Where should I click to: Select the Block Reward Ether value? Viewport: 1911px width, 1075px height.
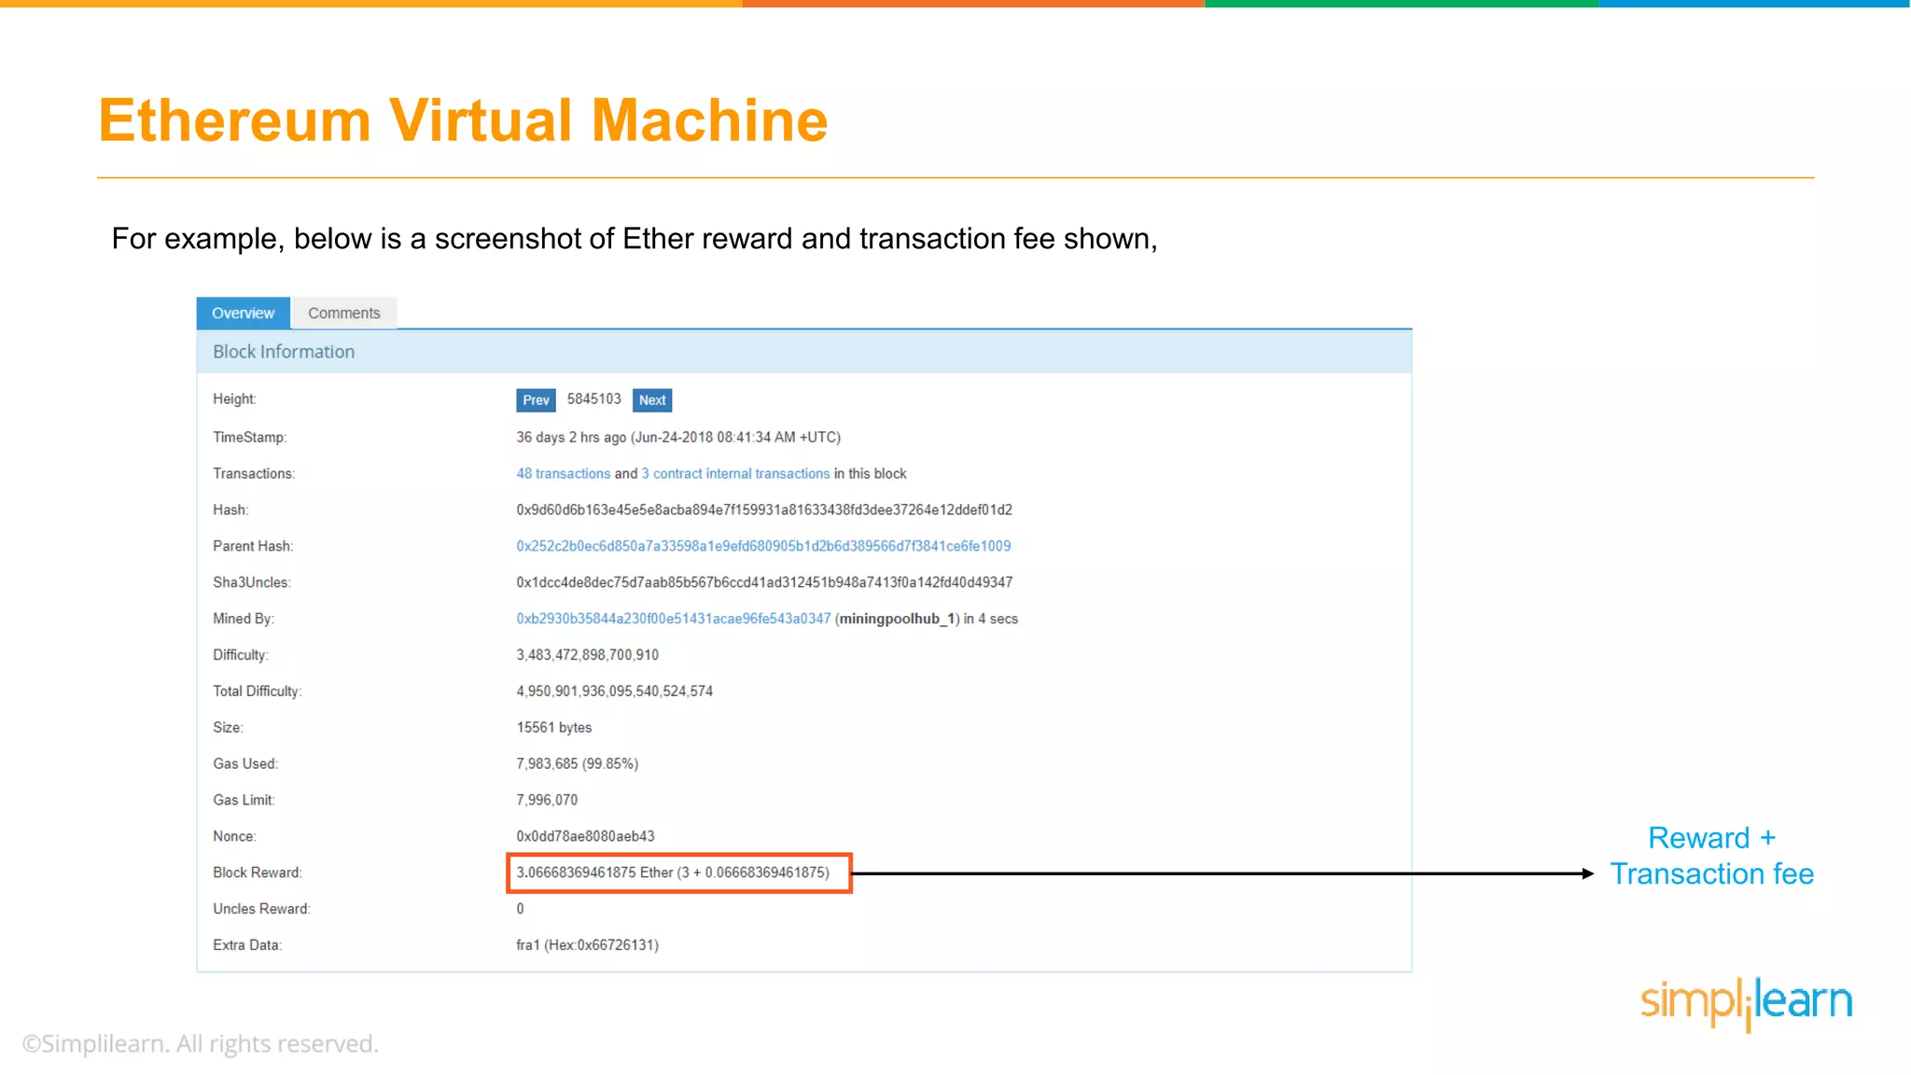click(x=673, y=873)
